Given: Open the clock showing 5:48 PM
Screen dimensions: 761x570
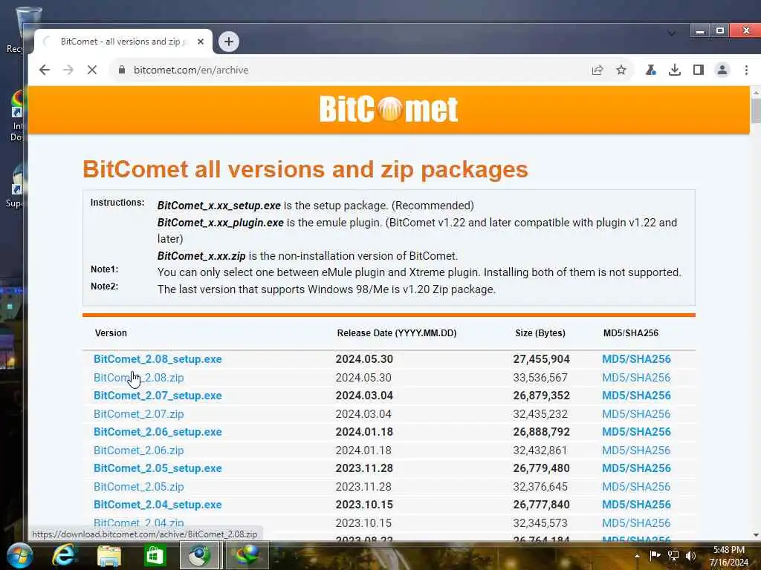Looking at the screenshot, I should click(x=728, y=556).
